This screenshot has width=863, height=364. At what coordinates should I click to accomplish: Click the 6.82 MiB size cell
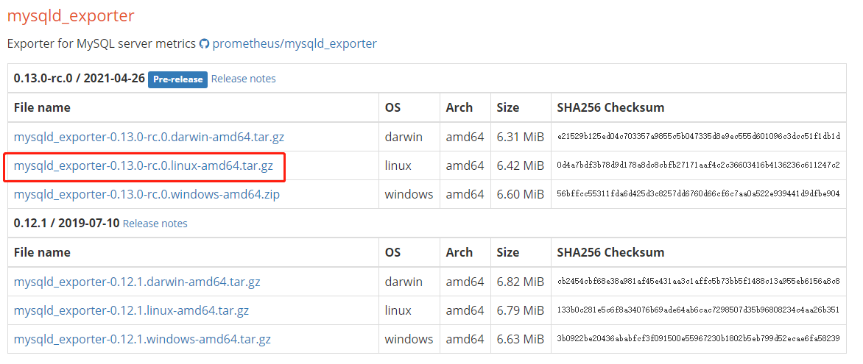[x=520, y=282]
